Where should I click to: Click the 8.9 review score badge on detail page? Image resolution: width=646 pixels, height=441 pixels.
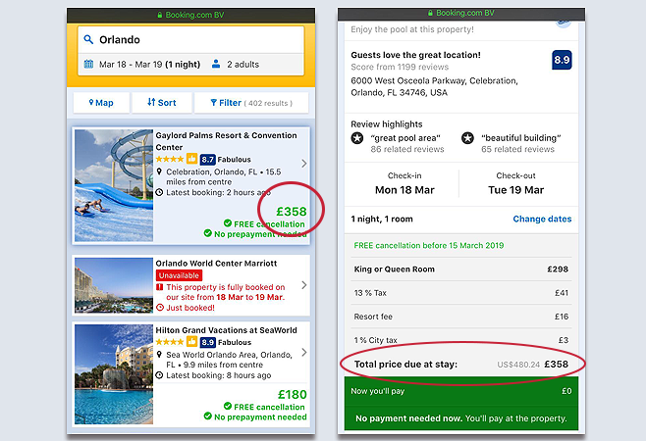[562, 60]
